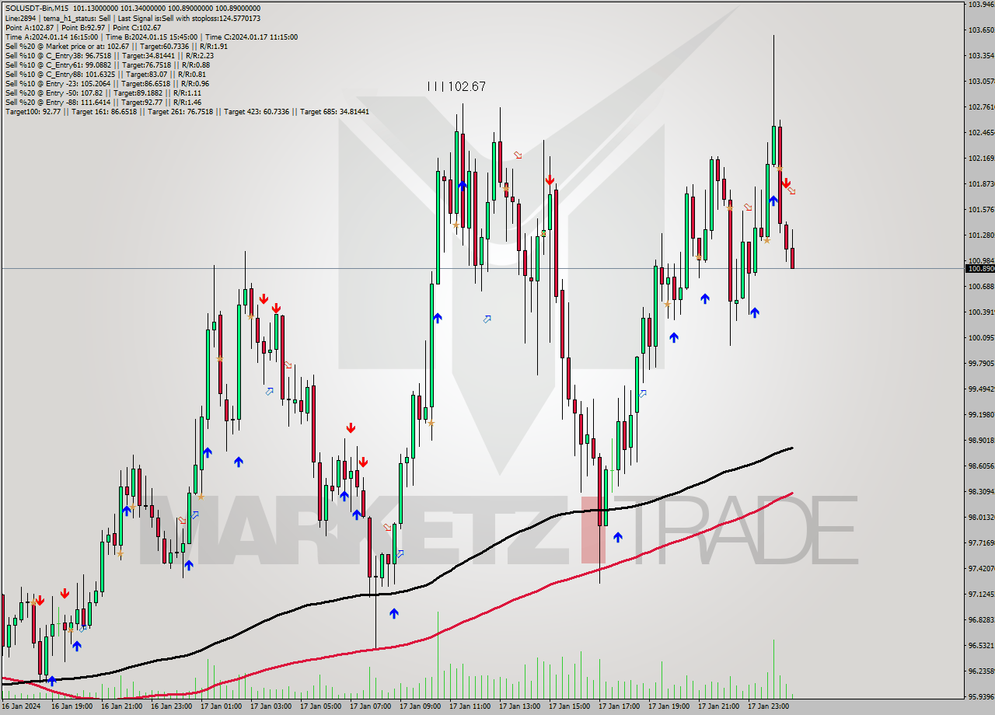Click the 'Time A:2024.01.14 16:15:00' line

pyautogui.click(x=151, y=37)
